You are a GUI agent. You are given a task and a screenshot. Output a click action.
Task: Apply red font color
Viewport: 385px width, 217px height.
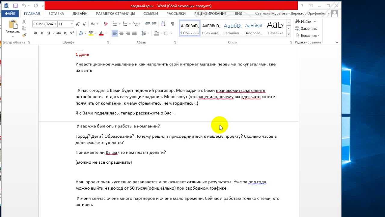[x=101, y=33]
